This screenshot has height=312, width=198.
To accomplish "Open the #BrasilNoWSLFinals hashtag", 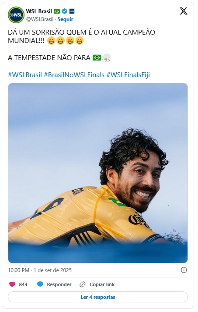I will pyautogui.click(x=74, y=75).
